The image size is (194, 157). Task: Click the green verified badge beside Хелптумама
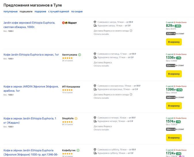(x=79, y=55)
